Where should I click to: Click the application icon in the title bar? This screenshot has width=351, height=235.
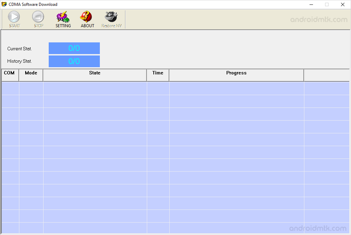coord(4,4)
